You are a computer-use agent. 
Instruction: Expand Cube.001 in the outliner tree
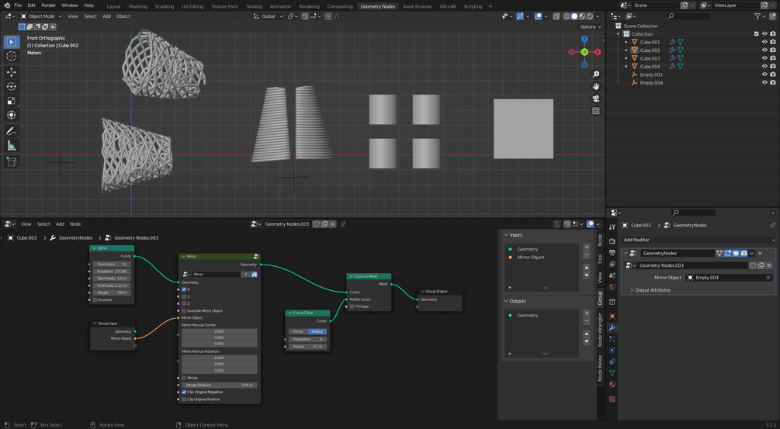[626, 42]
